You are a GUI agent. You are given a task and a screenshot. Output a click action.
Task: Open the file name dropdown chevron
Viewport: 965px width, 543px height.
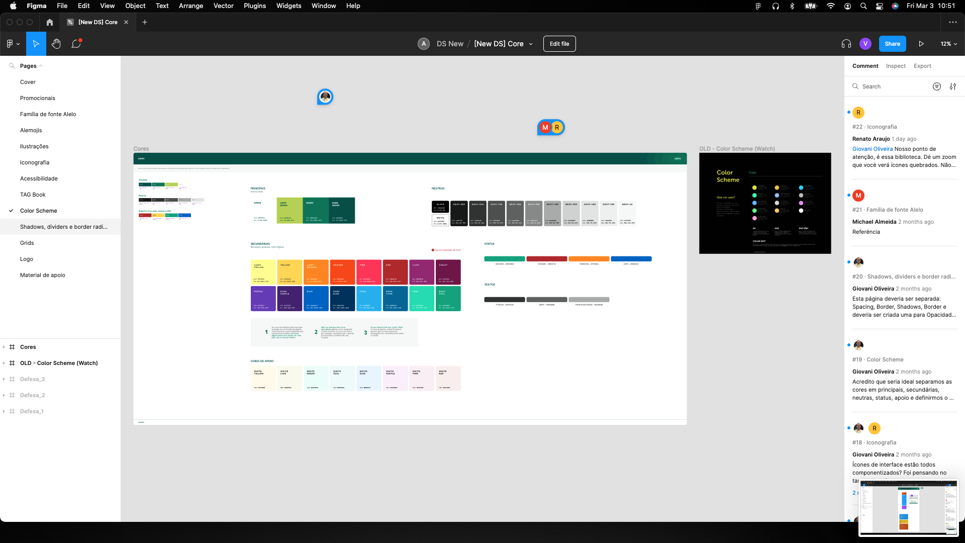point(531,44)
